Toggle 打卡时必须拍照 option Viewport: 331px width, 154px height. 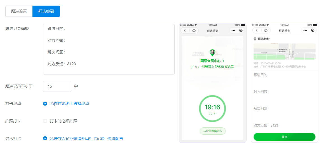[45, 121]
